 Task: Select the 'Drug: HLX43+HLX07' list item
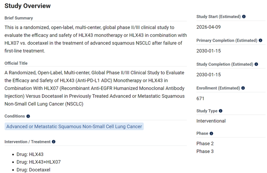39,162
